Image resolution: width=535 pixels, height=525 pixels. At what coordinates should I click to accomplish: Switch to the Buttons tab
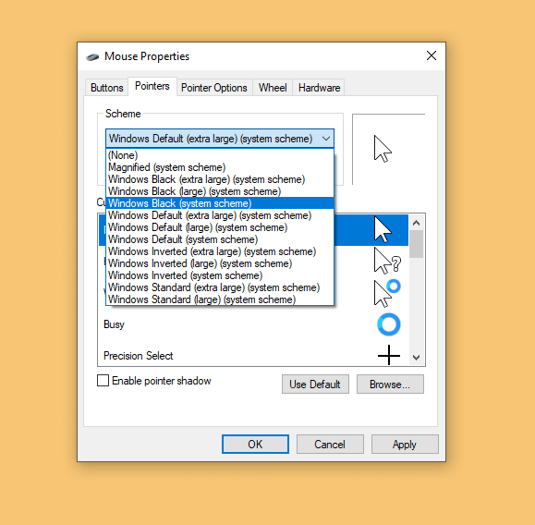[x=107, y=88]
